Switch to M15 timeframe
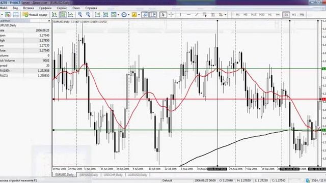Image resolution: width=326 pixels, height=183 pixels. pyautogui.click(x=254, y=15)
